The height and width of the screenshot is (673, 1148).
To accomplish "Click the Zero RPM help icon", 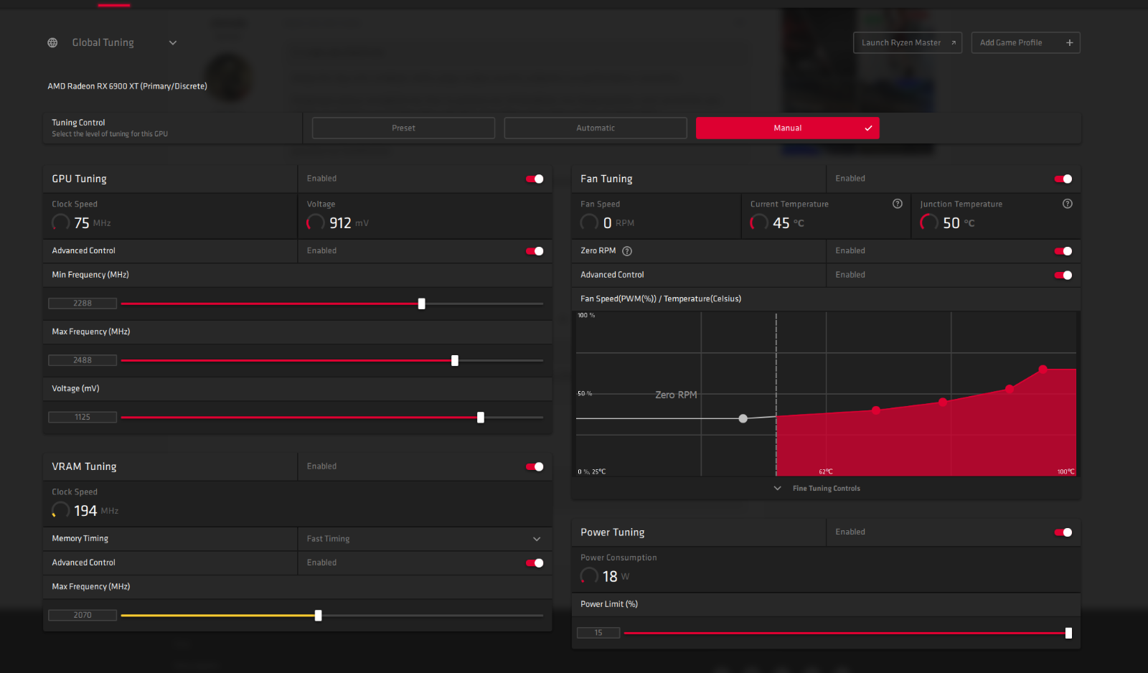I will pyautogui.click(x=627, y=251).
